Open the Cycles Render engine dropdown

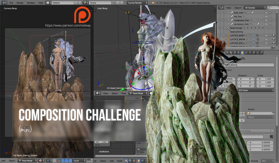[x=138, y=3]
